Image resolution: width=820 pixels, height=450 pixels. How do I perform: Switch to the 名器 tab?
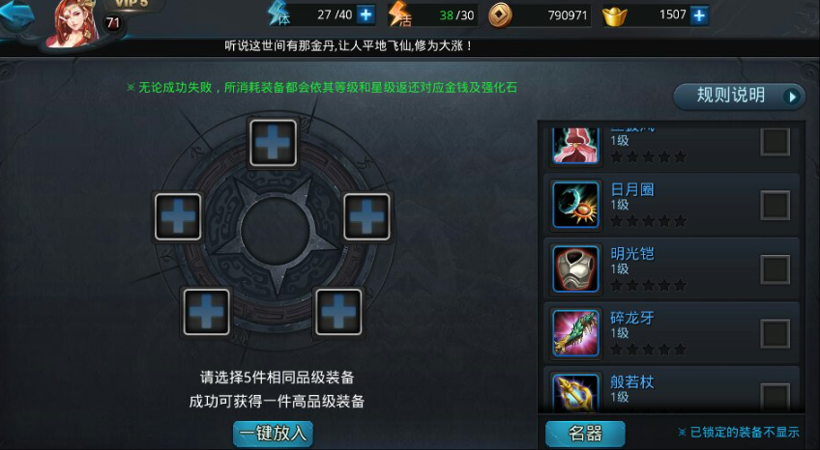pos(585,434)
